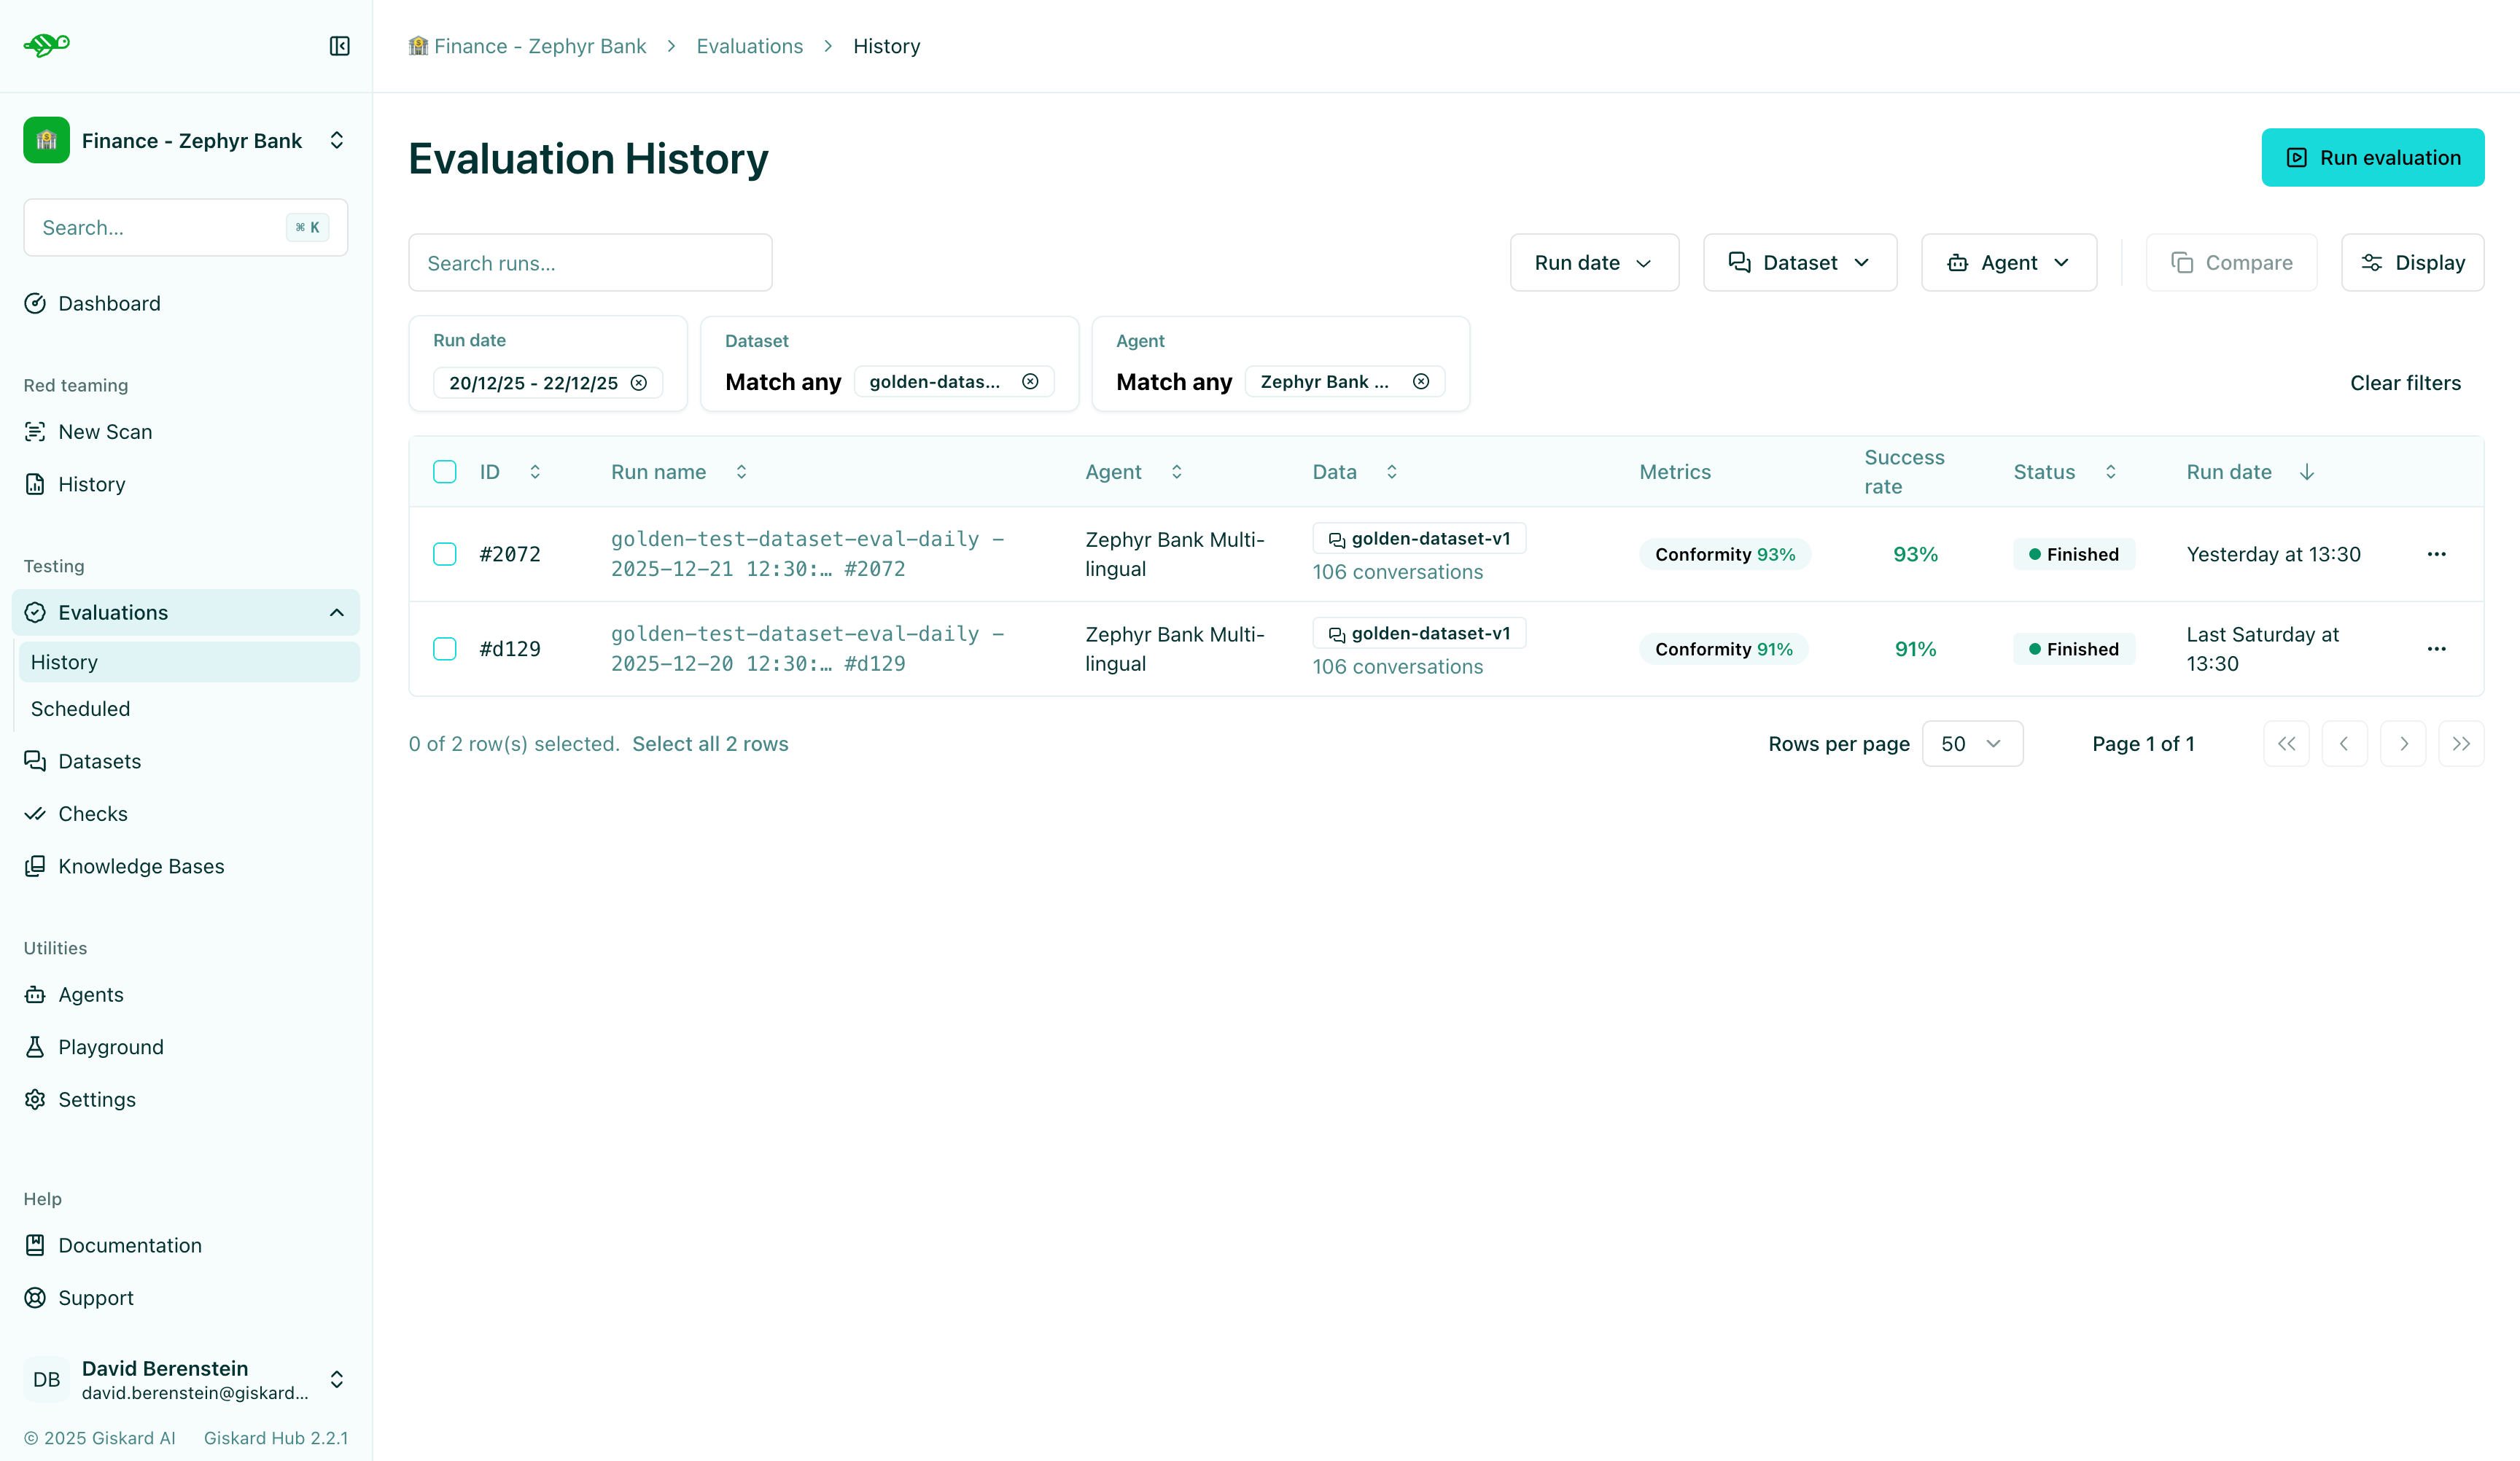Check the row for run #2072
The height and width of the screenshot is (1461, 2520).
(445, 553)
